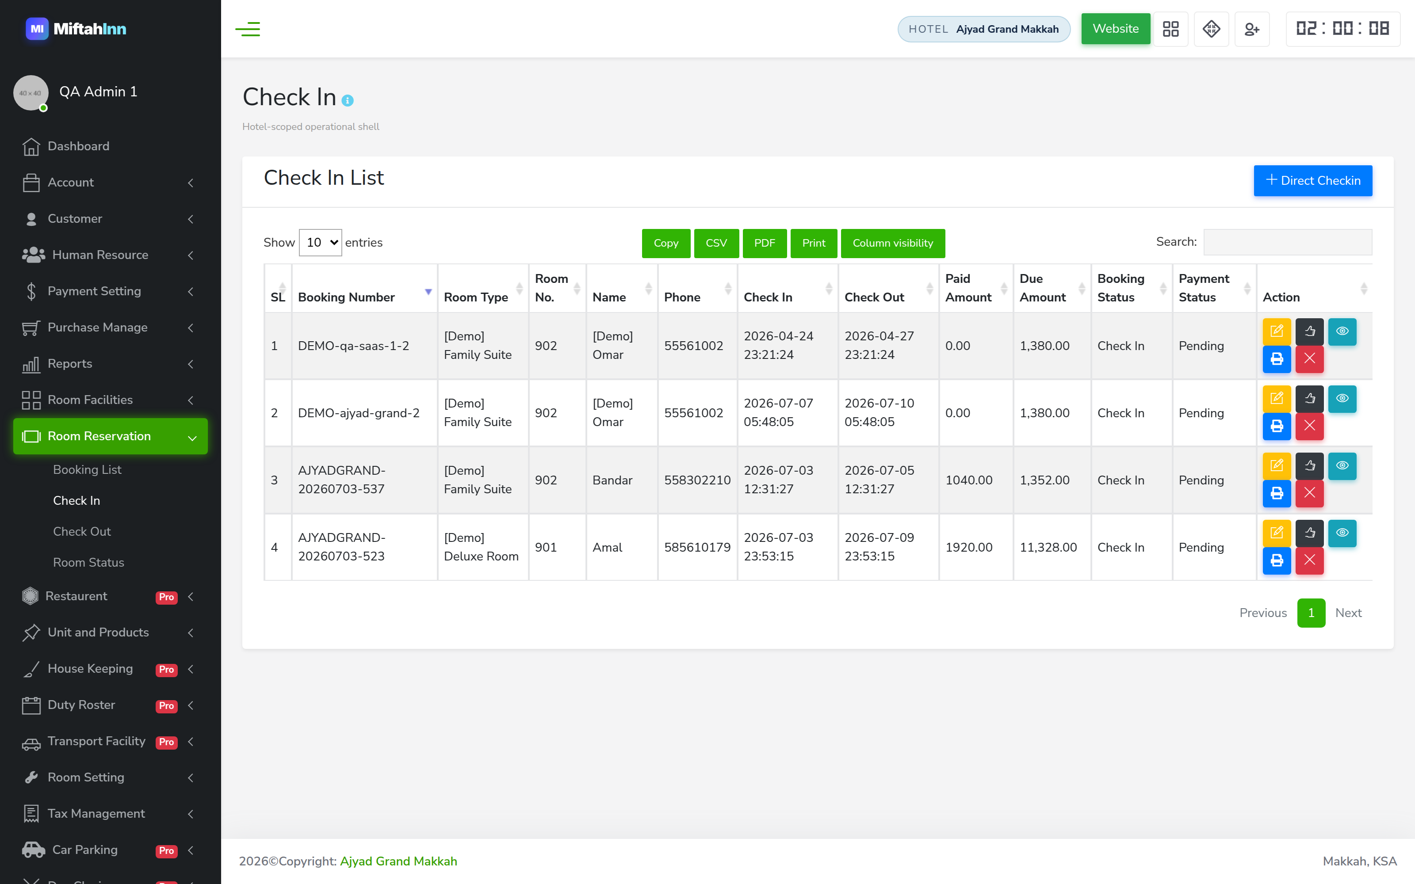Click QA Admin 1 avatar image
1415x884 pixels.
(x=31, y=92)
